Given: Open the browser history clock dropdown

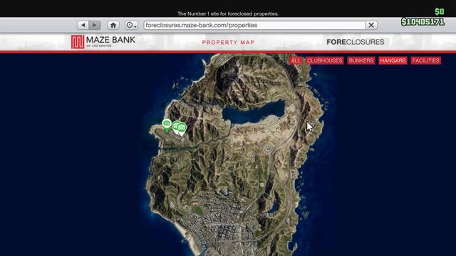Looking at the screenshot, I should (131, 26).
